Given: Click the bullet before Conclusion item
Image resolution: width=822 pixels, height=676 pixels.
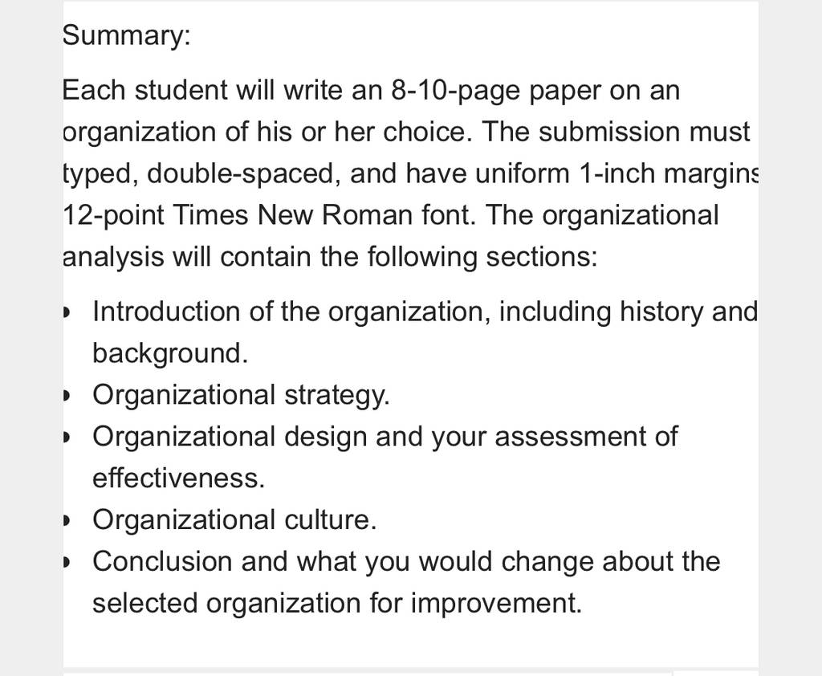Looking at the screenshot, I should click(x=66, y=562).
